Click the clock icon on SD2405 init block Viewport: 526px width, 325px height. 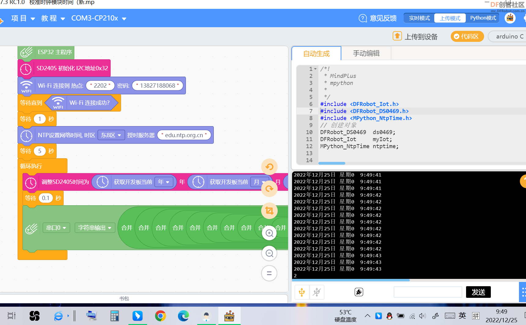26,69
